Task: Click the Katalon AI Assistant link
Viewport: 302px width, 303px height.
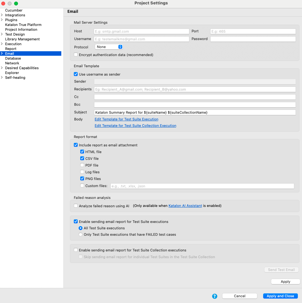Action: (185, 206)
